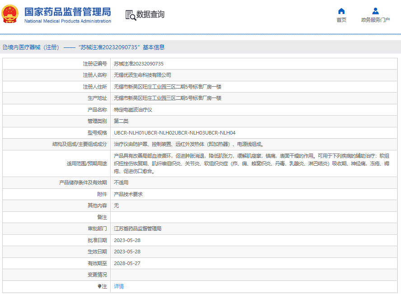This screenshot has width=401, height=294.
Task: Click the 适用范围/预期用途 row label
Action: [x=87, y=163]
